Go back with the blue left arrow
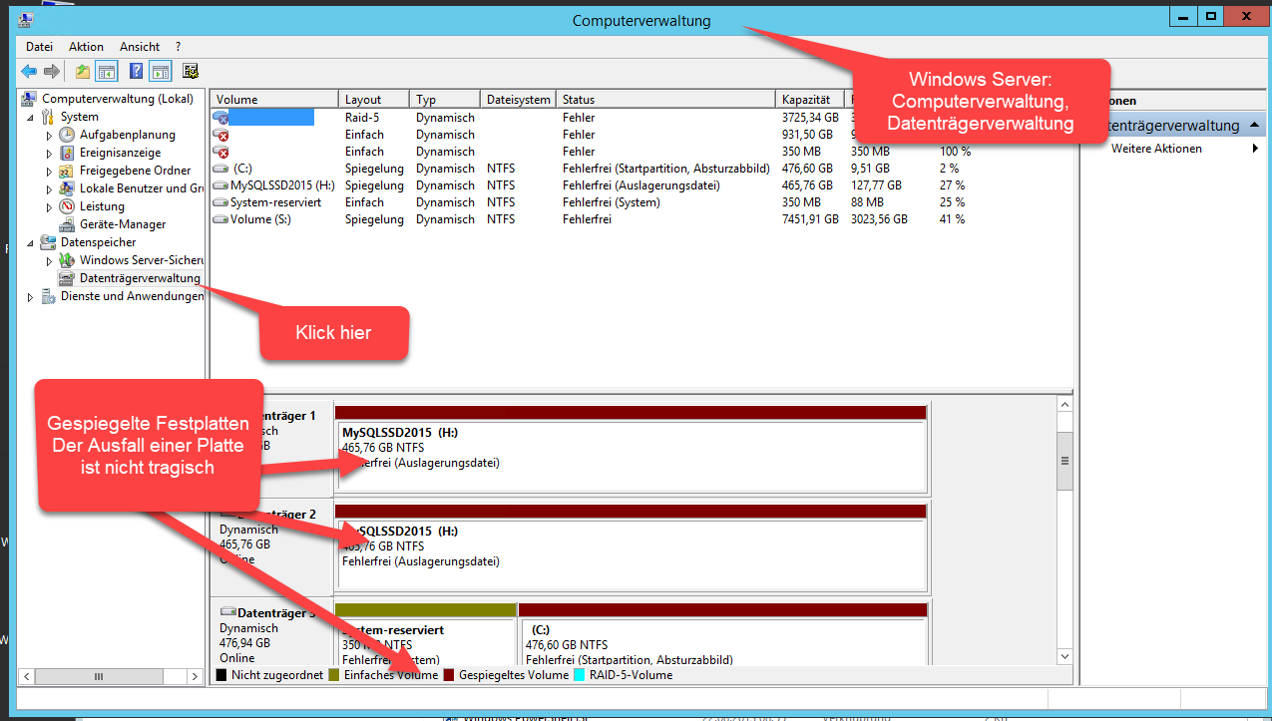The width and height of the screenshot is (1272, 721). pyautogui.click(x=29, y=71)
